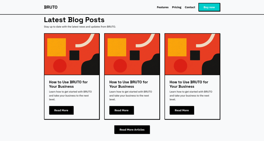Click the first card's description paragraph
Image resolution: width=264 pixels, height=141 pixels.
(x=70, y=96)
